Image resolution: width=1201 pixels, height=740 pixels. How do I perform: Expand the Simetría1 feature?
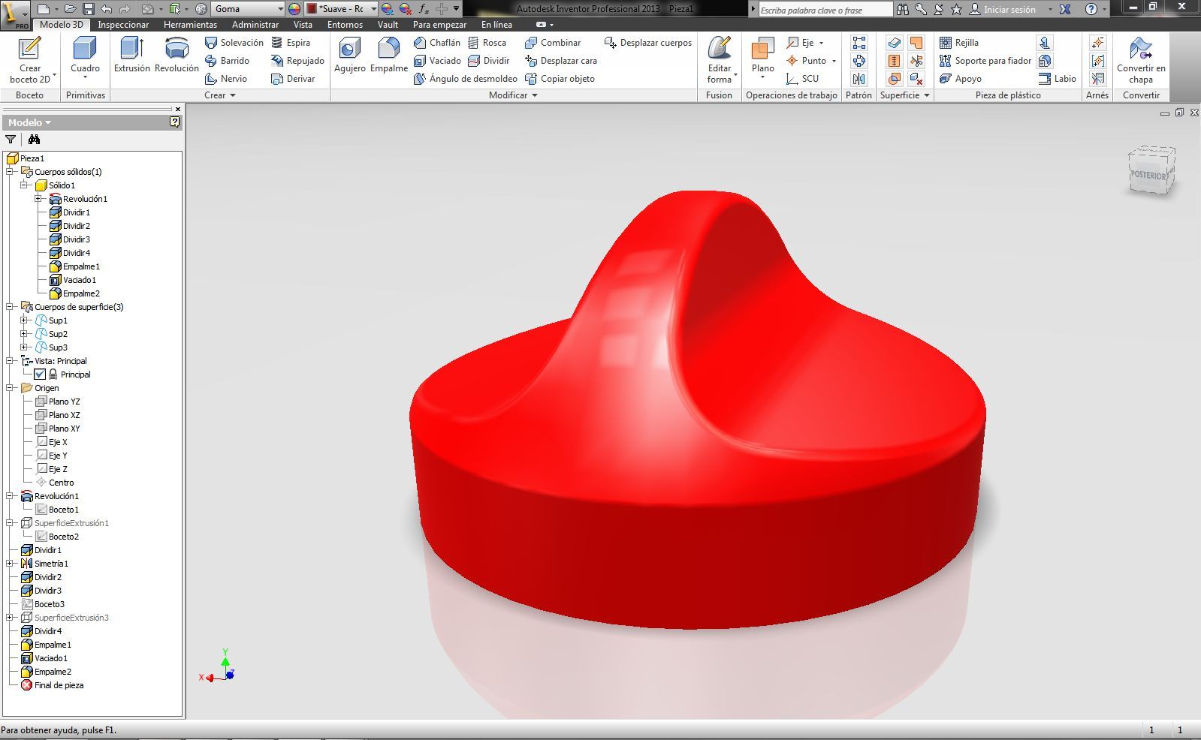click(x=10, y=564)
